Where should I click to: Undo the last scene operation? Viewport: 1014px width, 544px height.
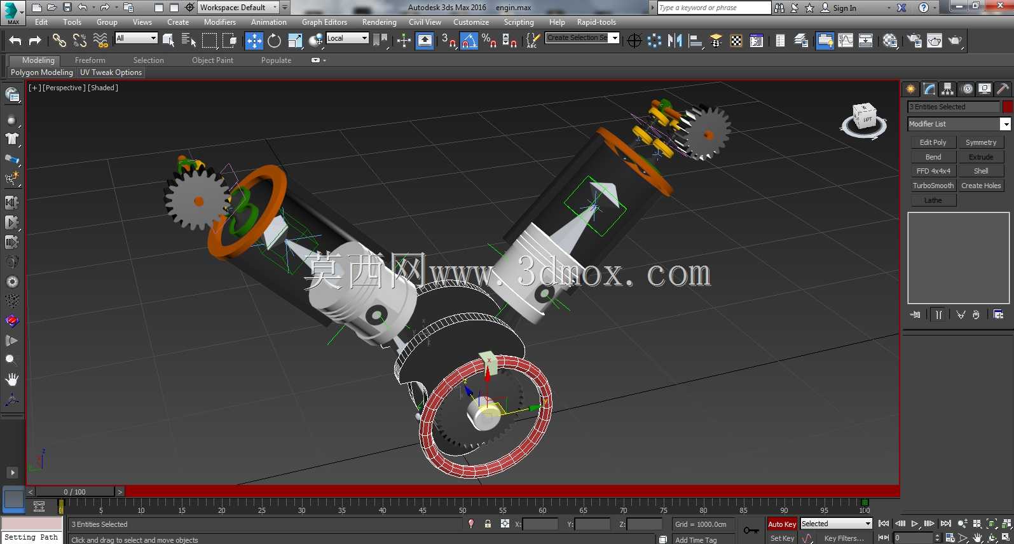click(15, 41)
